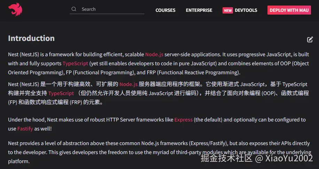Open the TypeScript link in Chinese paragraph

(x=61, y=93)
